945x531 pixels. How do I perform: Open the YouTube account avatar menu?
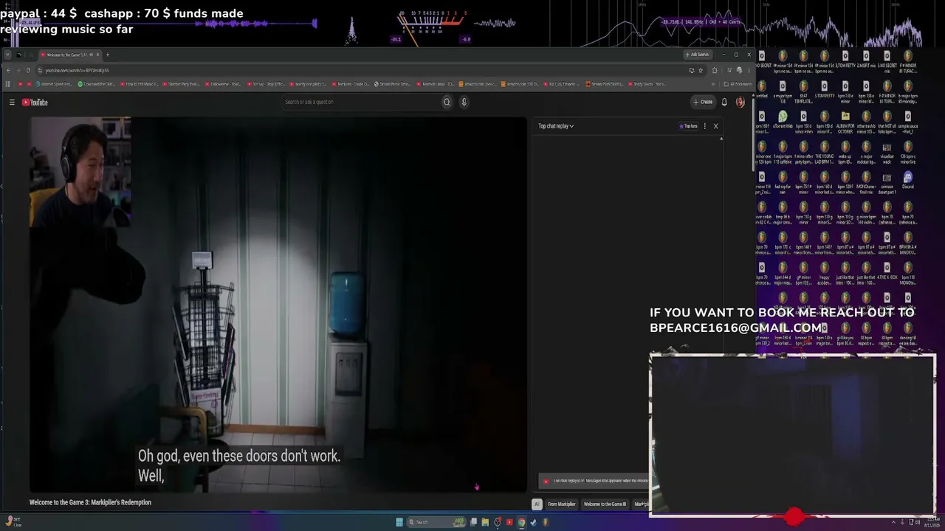pos(740,103)
